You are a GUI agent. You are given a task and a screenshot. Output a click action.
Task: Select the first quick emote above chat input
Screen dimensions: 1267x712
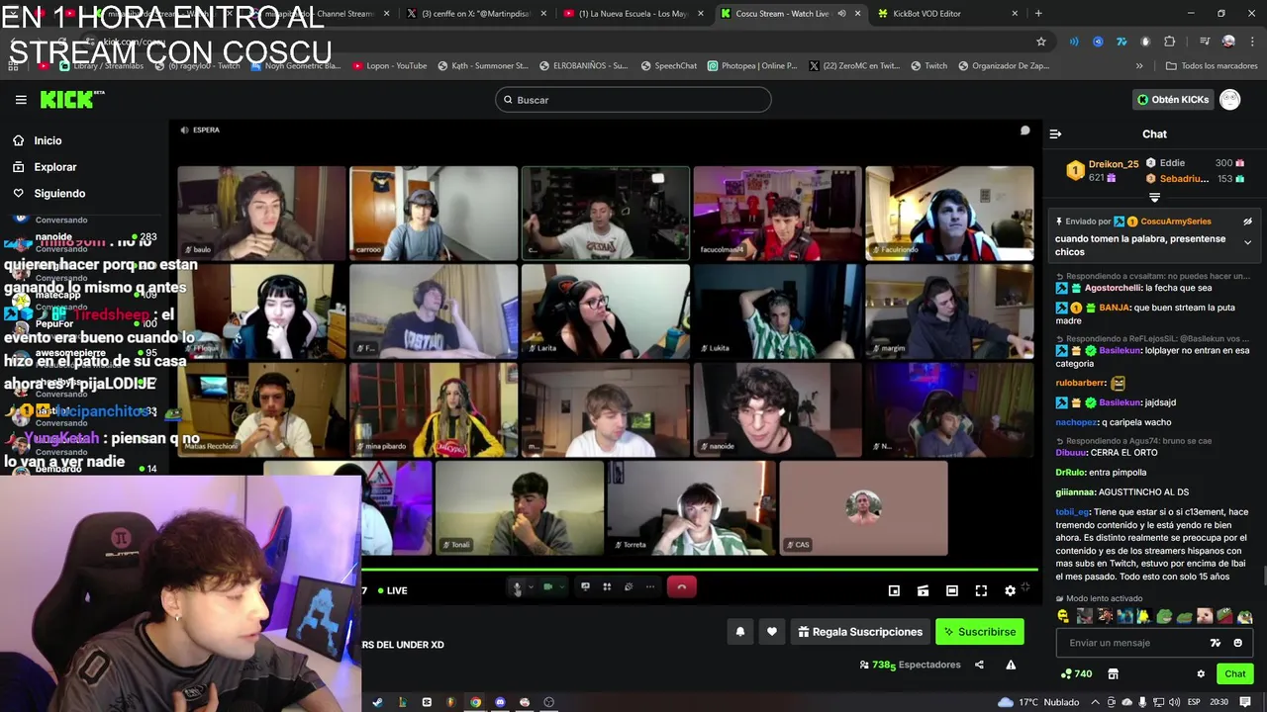1064,616
